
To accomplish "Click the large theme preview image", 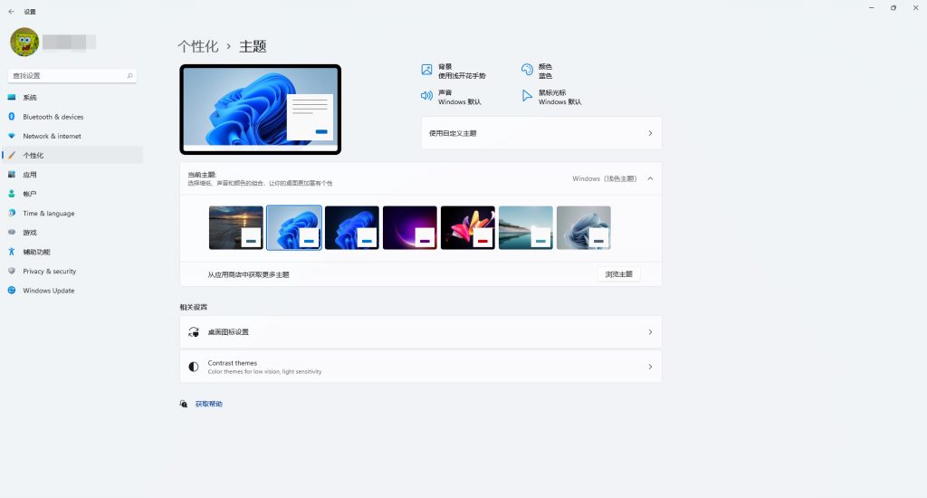I will (260, 110).
